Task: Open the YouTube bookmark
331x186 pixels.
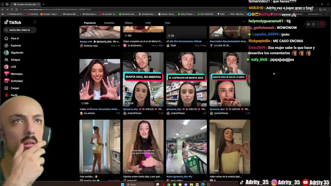Action: (x=32, y=14)
